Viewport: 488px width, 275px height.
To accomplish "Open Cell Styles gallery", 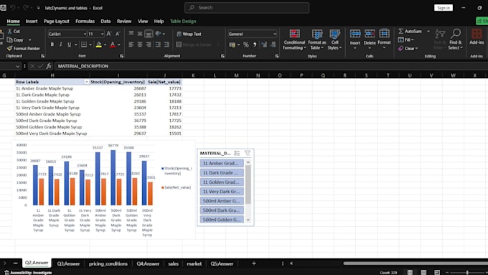I will point(334,39).
